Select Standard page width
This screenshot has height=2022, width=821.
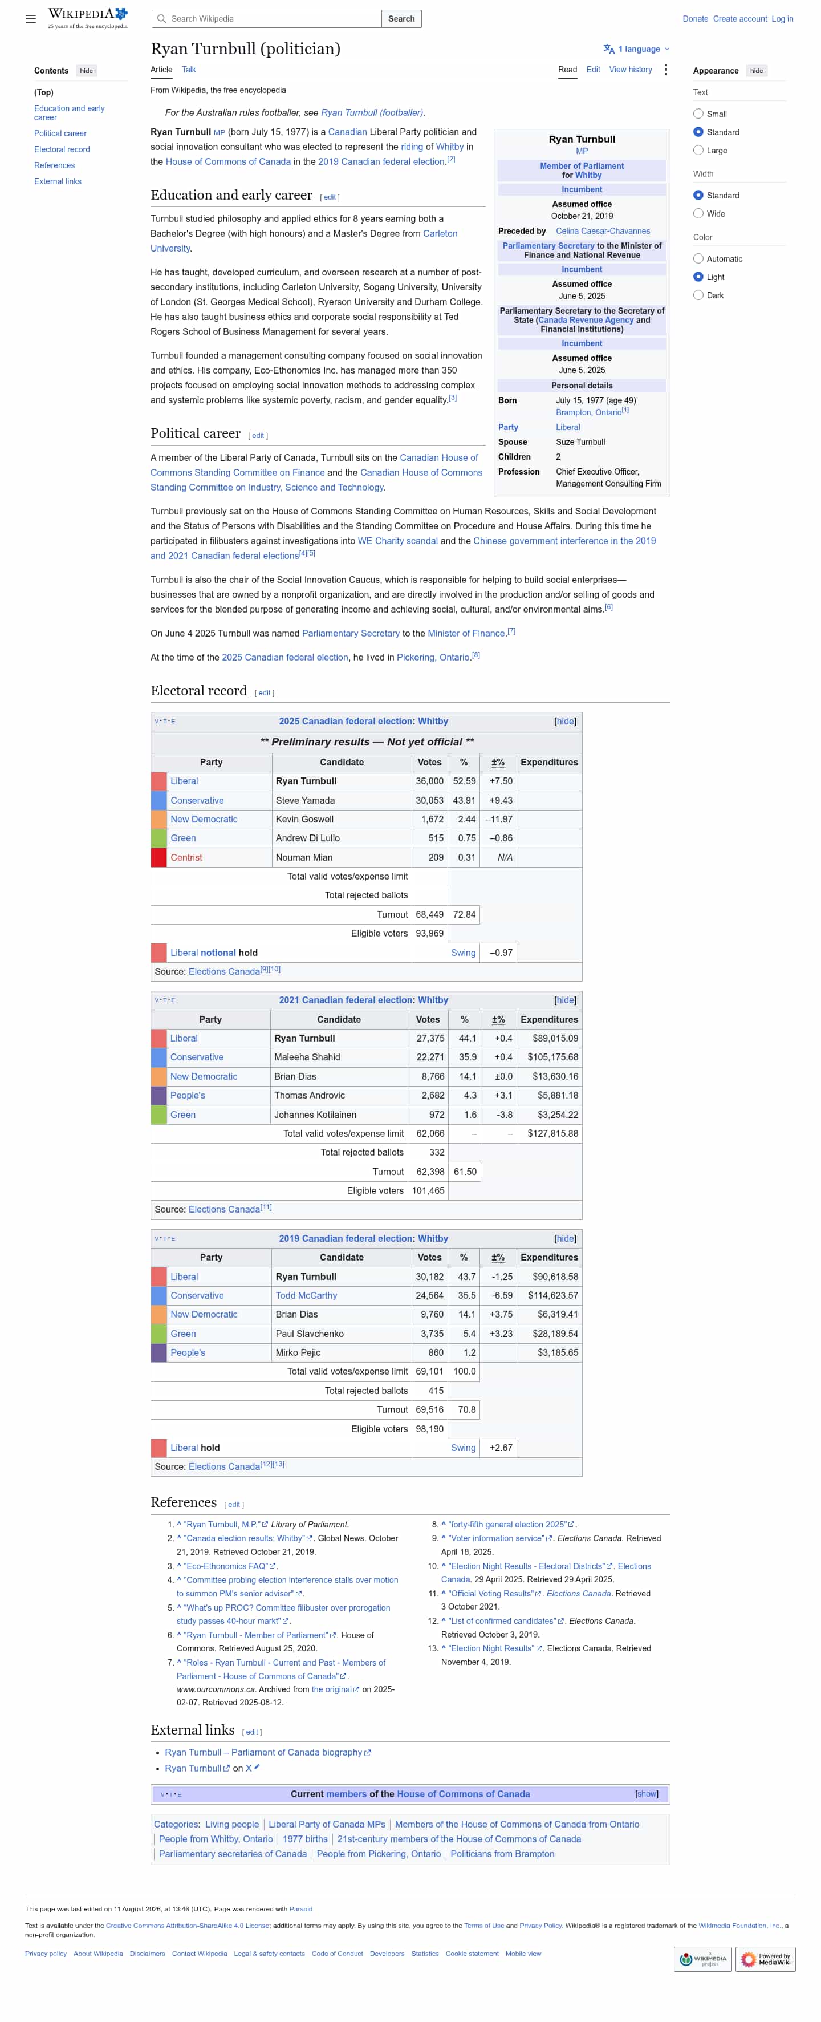(698, 196)
